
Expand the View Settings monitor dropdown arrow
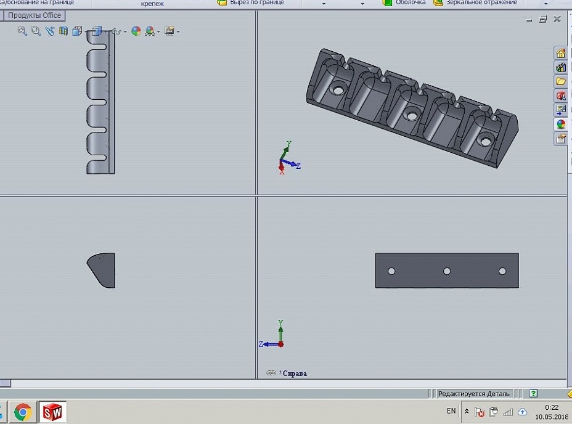(178, 32)
